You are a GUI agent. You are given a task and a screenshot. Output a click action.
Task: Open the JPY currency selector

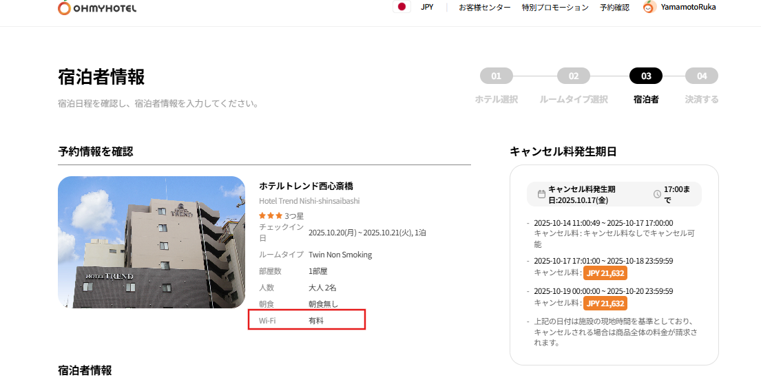click(x=427, y=8)
